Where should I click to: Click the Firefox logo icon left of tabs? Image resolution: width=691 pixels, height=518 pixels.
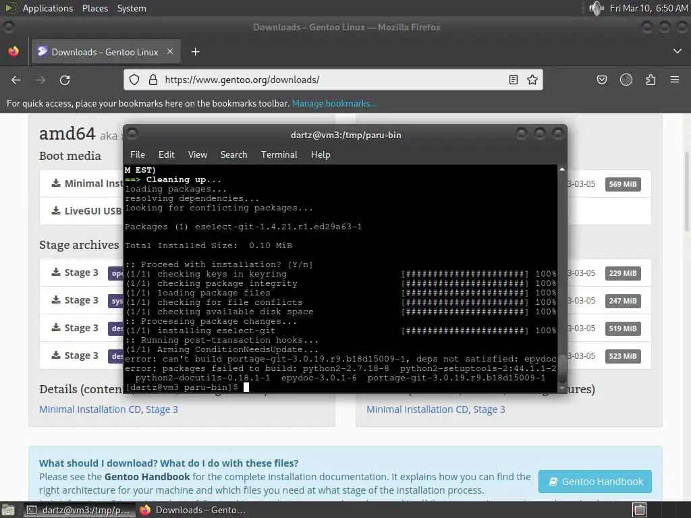point(13,51)
